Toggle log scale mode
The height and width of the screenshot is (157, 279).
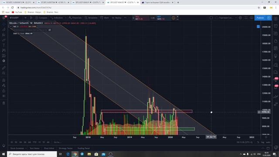pos(262,142)
